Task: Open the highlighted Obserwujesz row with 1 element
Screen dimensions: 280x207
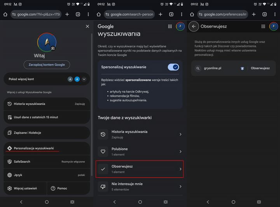Action: [x=140, y=169]
